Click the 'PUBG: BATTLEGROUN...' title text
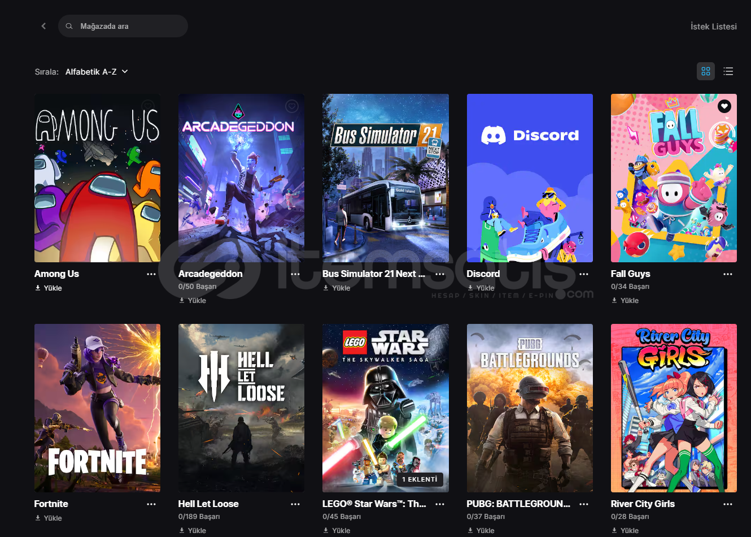This screenshot has height=537, width=751. (518, 504)
